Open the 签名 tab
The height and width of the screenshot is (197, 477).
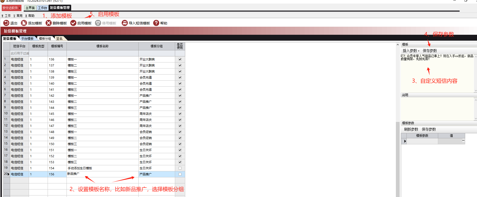[x=59, y=39]
